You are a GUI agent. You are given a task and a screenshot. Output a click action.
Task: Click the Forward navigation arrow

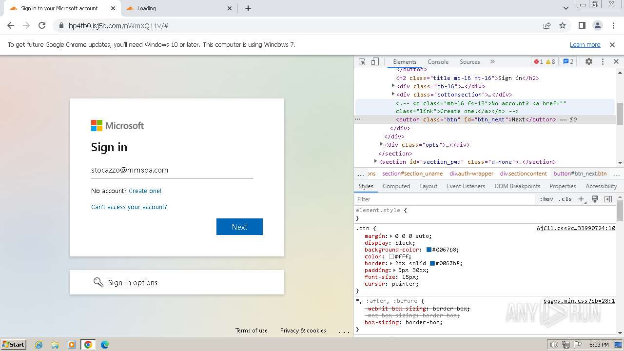click(26, 25)
